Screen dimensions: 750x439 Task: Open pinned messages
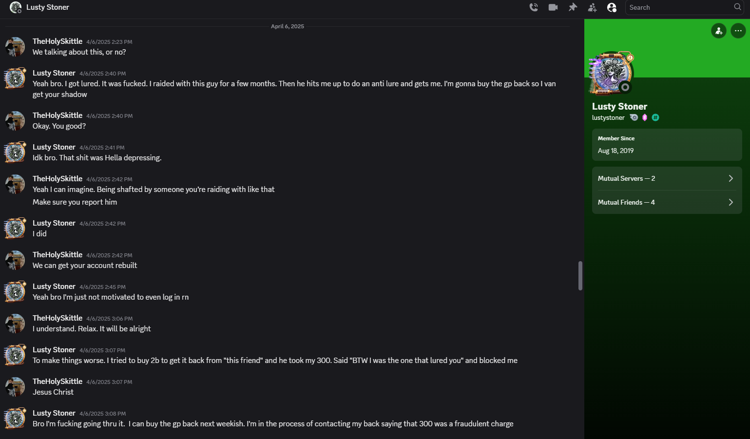point(573,7)
